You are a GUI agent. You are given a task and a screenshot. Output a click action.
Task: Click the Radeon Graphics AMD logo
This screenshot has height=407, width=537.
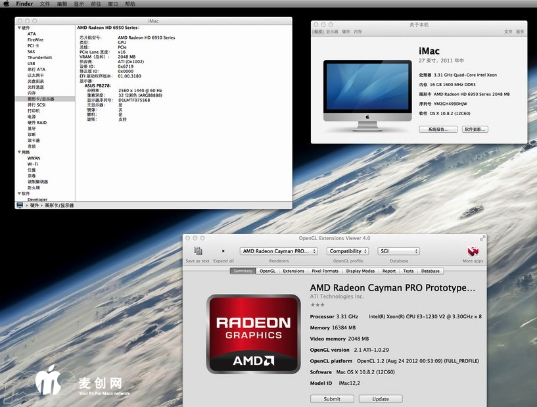click(254, 334)
